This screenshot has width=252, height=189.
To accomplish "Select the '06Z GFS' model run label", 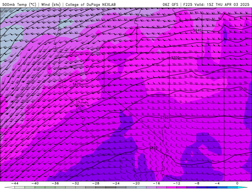I will [x=170, y=4].
